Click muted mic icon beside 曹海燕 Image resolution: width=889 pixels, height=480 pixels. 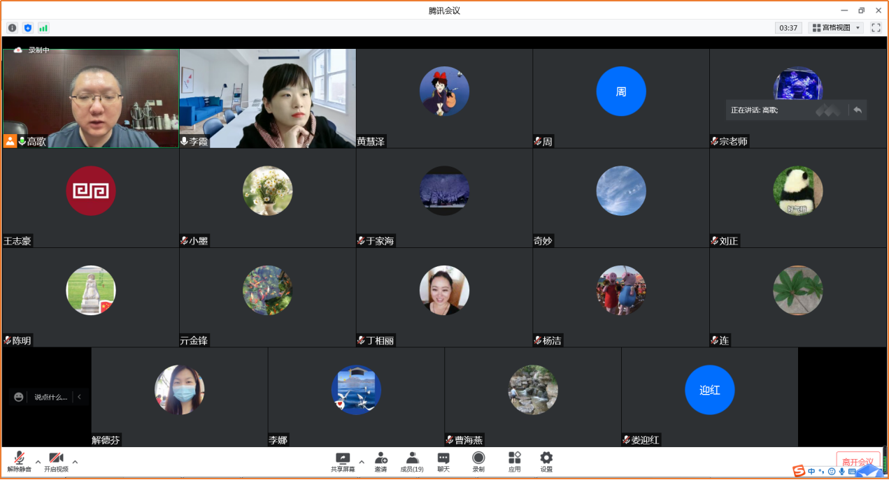(x=450, y=440)
